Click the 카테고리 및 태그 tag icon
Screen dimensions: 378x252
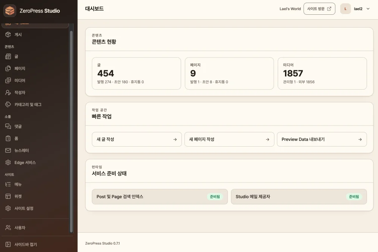[x=8, y=104]
